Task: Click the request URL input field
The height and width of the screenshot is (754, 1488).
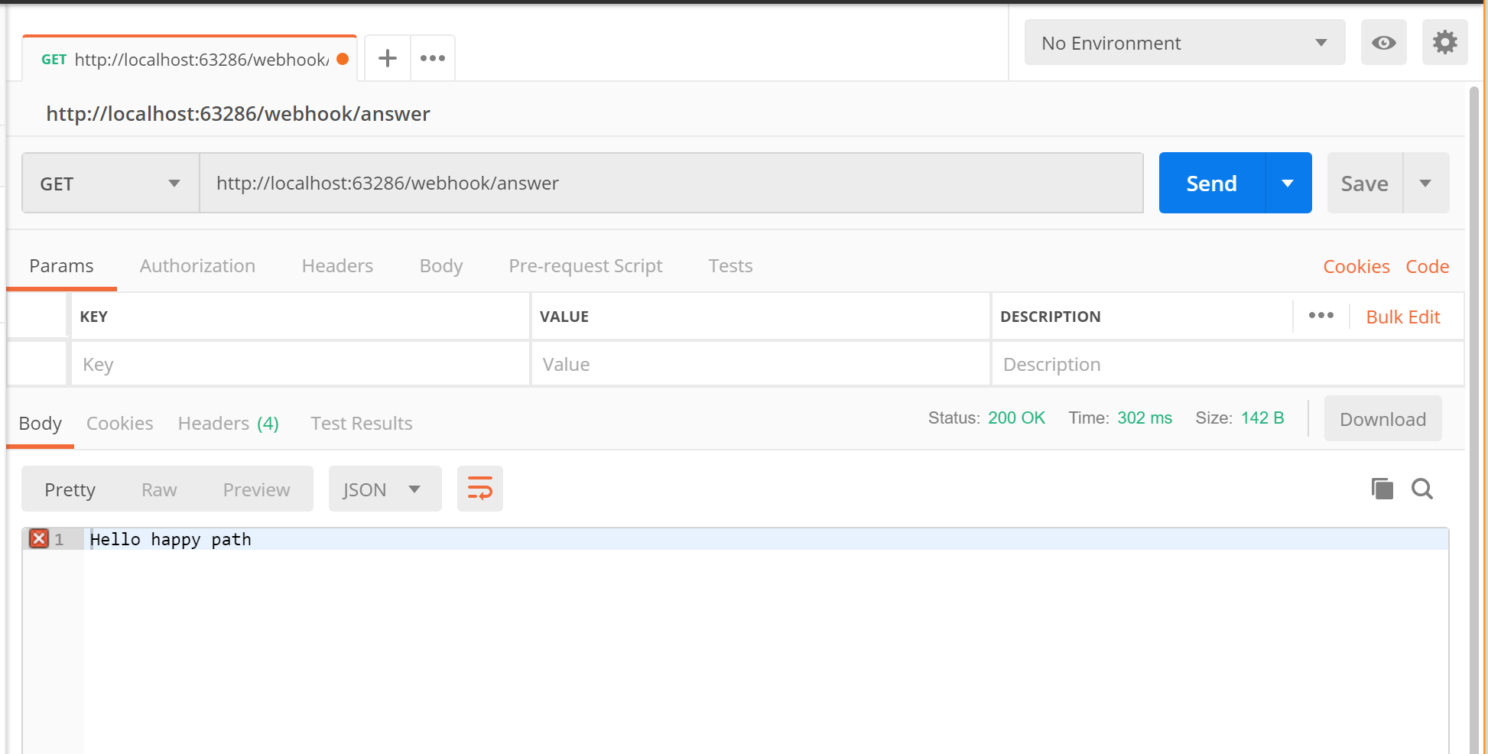Action: (671, 184)
